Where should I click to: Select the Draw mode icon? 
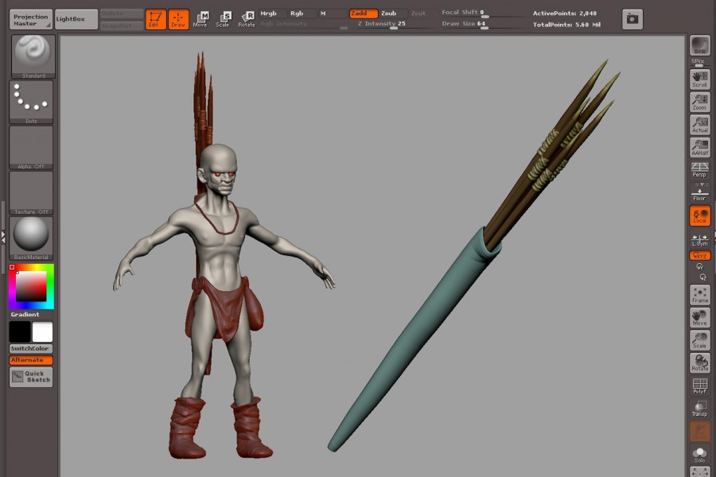pos(178,18)
